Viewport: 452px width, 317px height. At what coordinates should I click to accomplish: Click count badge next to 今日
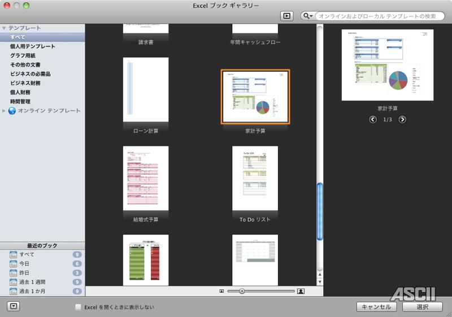pos(77,264)
